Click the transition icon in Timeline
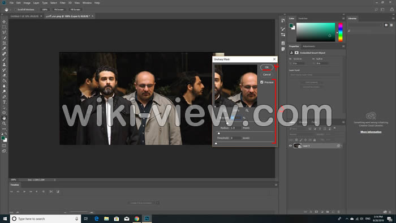Image resolution: width=396 pixels, height=223 pixels. click(58, 192)
